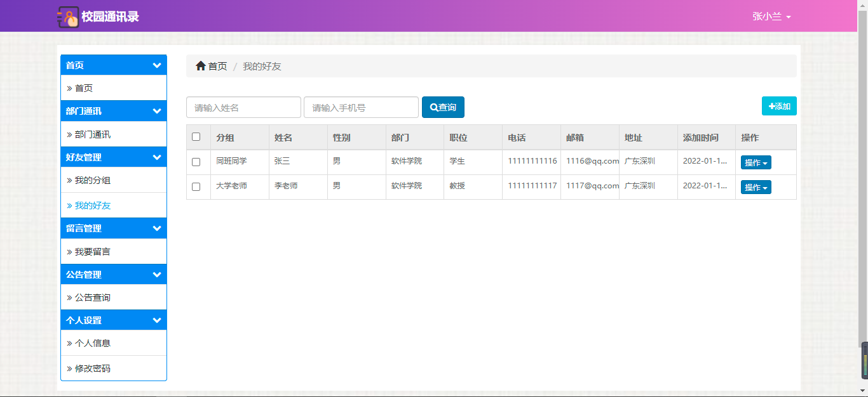Focus the 请输入姓名 name input
868x397 pixels.
point(243,107)
